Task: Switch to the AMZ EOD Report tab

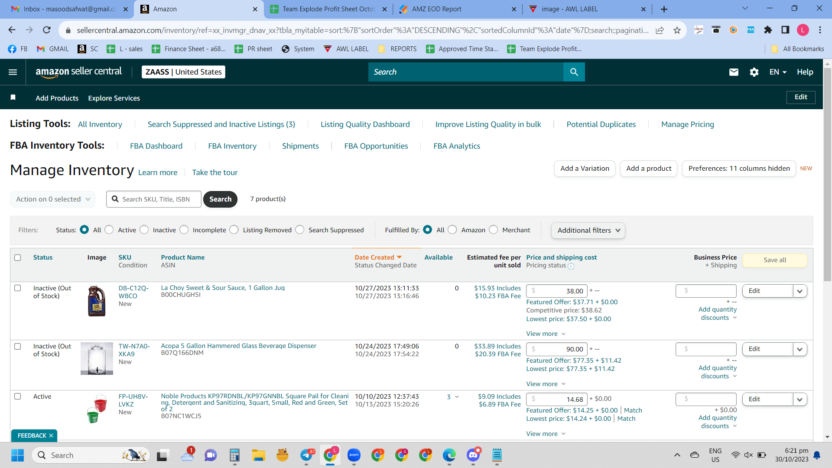Action: tap(458, 9)
